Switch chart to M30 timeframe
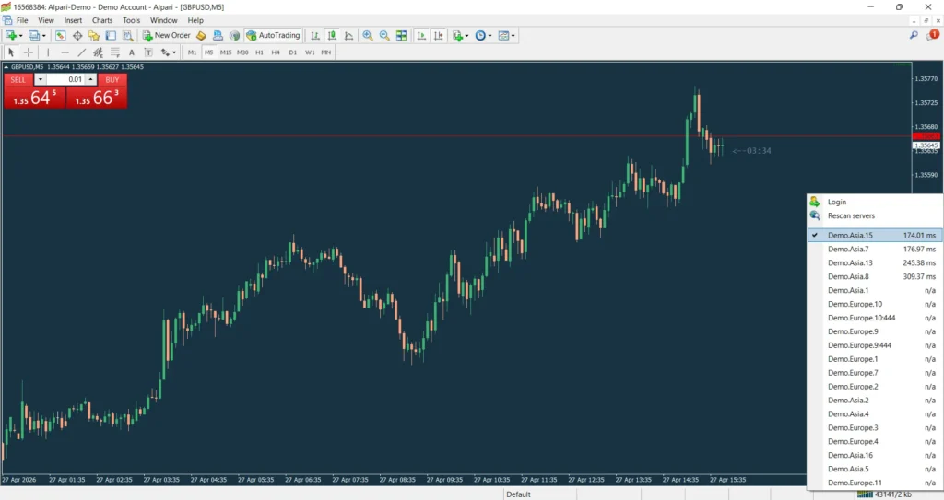The height and width of the screenshot is (500, 944). tap(242, 52)
